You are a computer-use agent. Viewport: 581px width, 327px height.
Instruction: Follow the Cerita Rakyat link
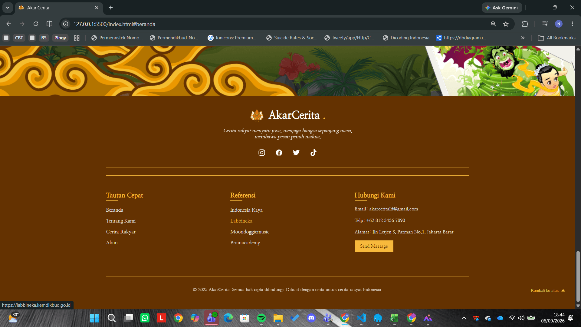pos(121,232)
